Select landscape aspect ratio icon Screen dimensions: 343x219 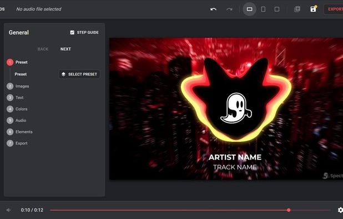249,9
